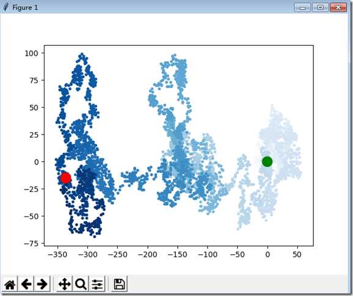353x296 pixels.
Task: Click the y-axis label −75
Action: click(31, 243)
